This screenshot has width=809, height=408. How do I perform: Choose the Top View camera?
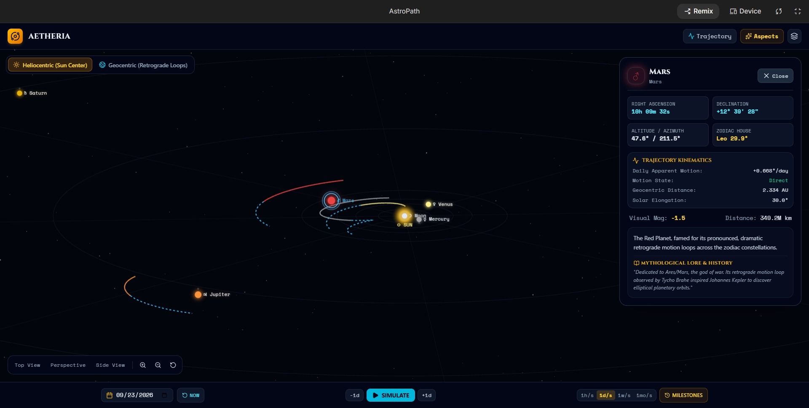[27, 365]
